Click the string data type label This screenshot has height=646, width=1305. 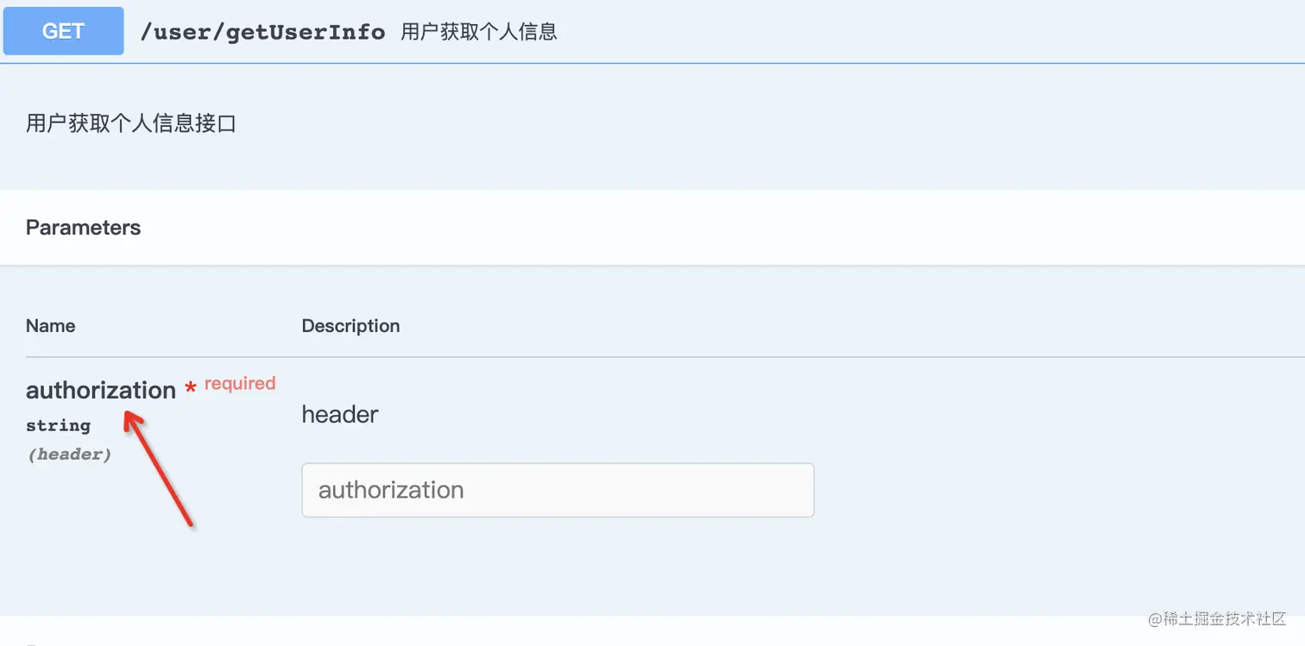coord(58,425)
